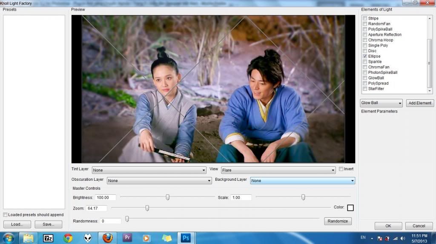The width and height of the screenshot is (436, 244).
Task: Open the Windows Start menu
Action: tap(9, 238)
